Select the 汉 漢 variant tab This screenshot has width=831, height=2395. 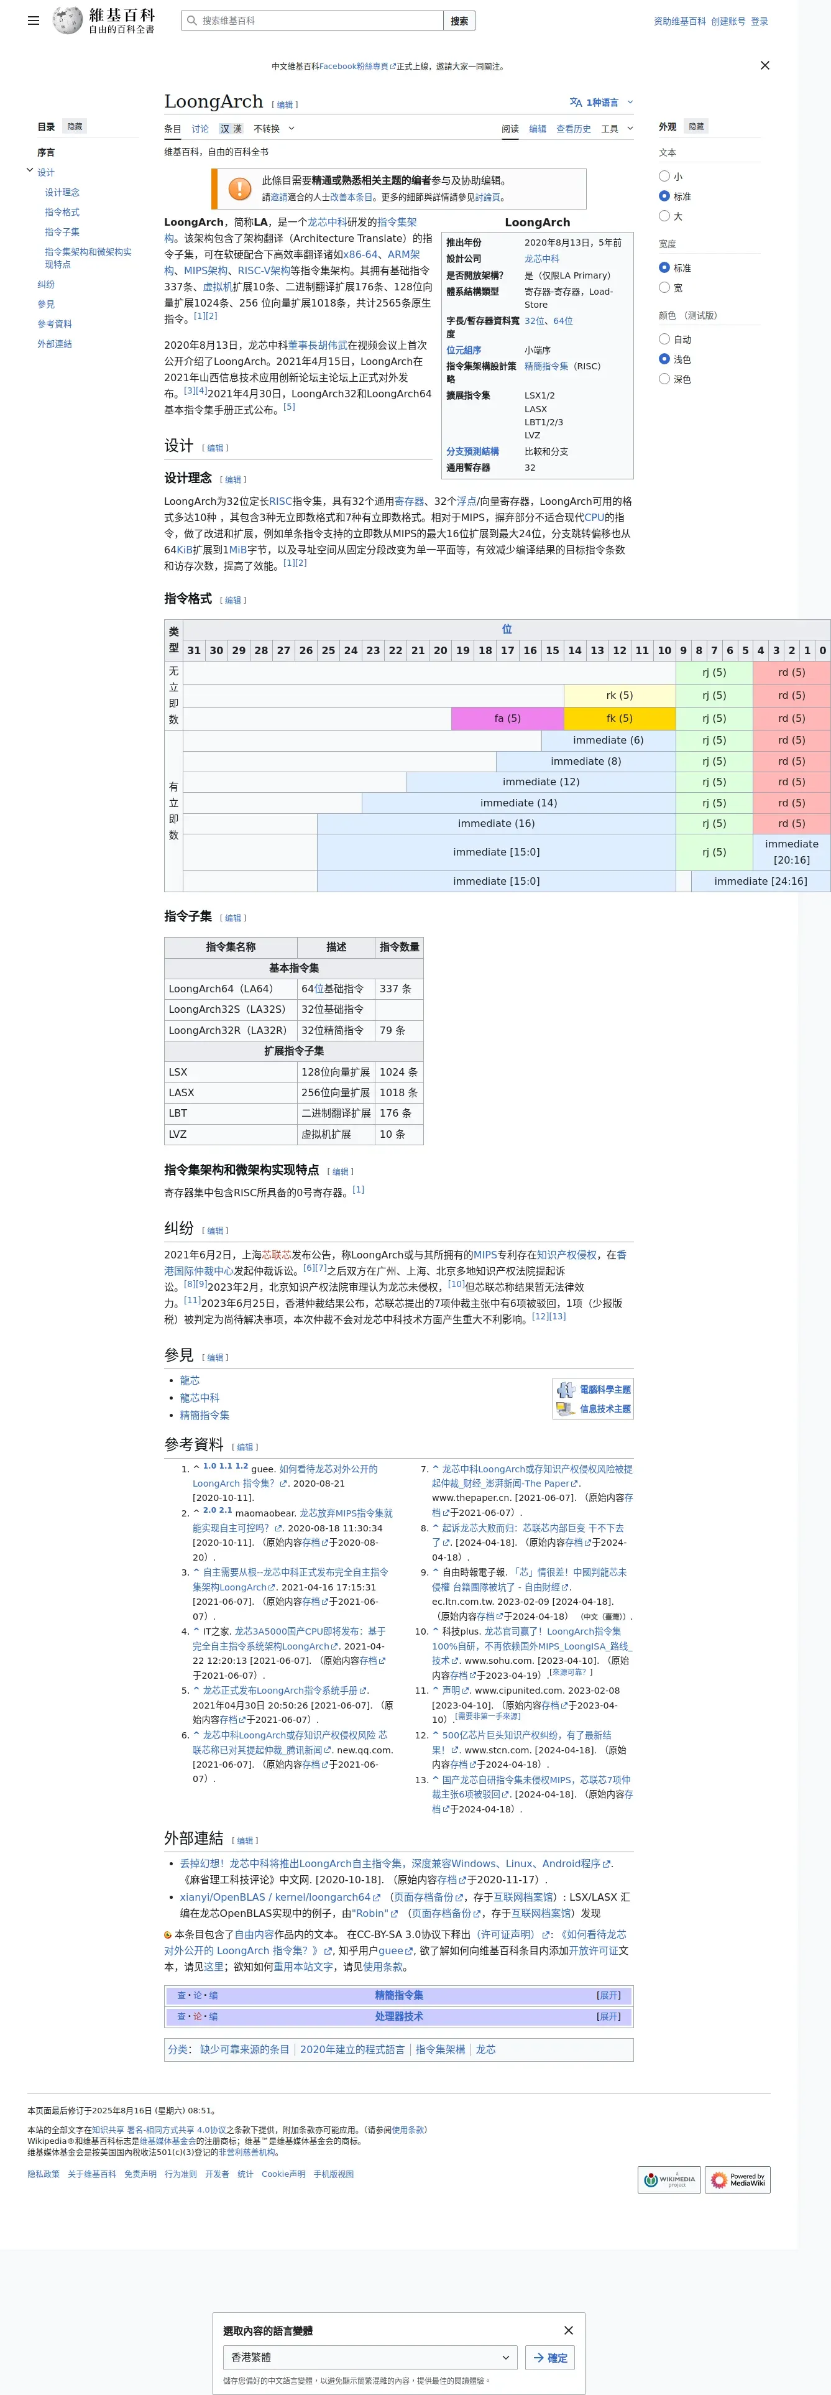(x=231, y=129)
